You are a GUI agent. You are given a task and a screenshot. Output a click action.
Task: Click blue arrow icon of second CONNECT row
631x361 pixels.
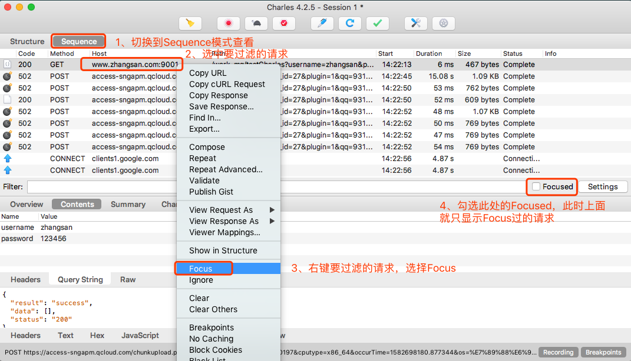[x=8, y=170]
